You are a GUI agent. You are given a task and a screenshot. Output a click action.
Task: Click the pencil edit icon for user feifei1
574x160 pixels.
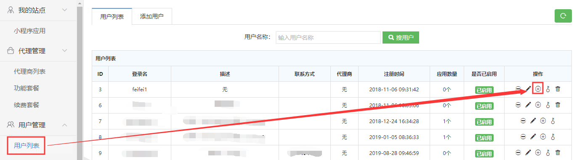pos(529,89)
